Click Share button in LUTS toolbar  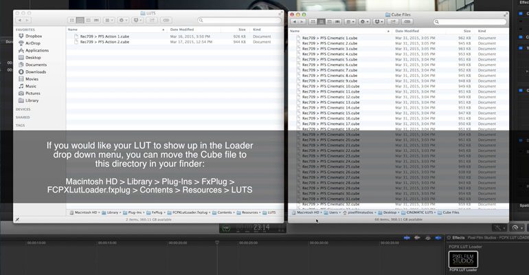click(152, 20)
